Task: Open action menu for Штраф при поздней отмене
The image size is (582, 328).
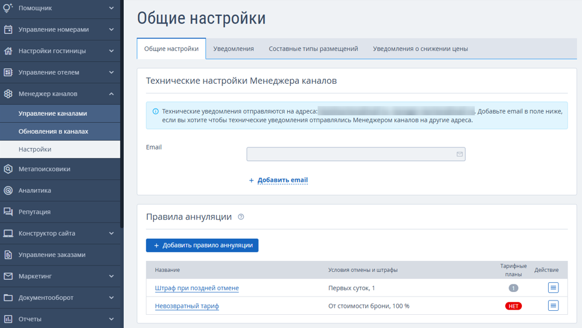Action: point(553,287)
